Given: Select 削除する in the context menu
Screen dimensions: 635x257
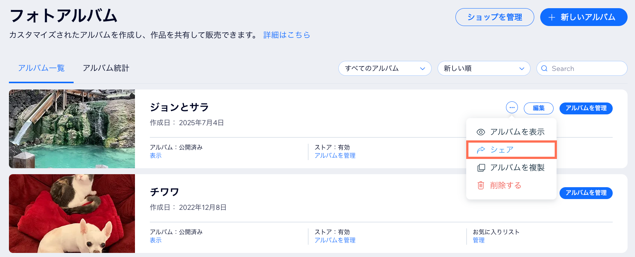Looking at the screenshot, I should click(506, 185).
